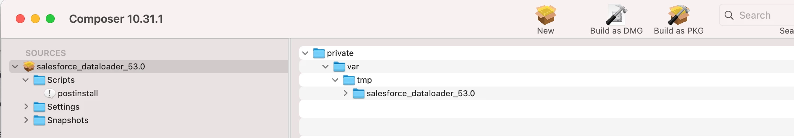Expand salesforce_dataloader_53.0 folder under tmp
The height and width of the screenshot is (138, 794).
345,93
